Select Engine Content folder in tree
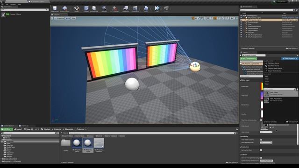The image size is (299, 168). click(x=10, y=159)
